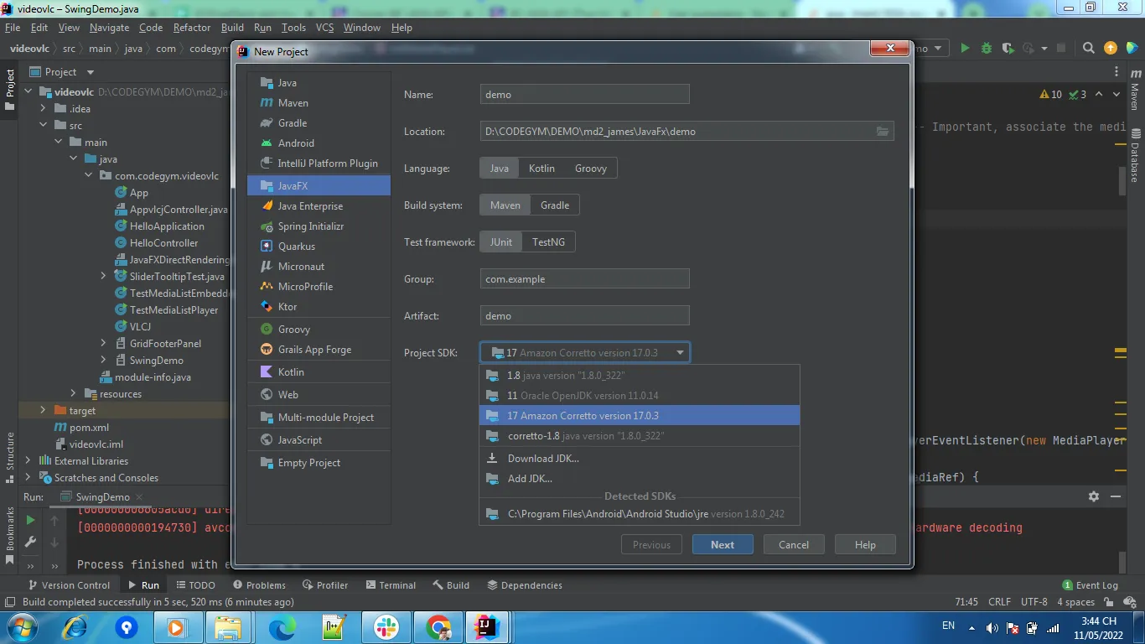Viewport: 1145px width, 644px height.
Task: Open the VCS menu
Action: point(324,28)
